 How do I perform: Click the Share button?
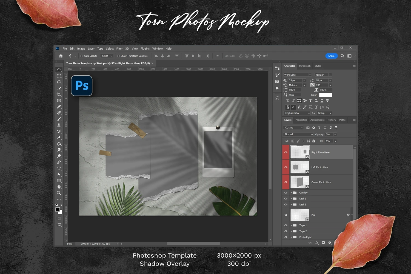pos(331,56)
